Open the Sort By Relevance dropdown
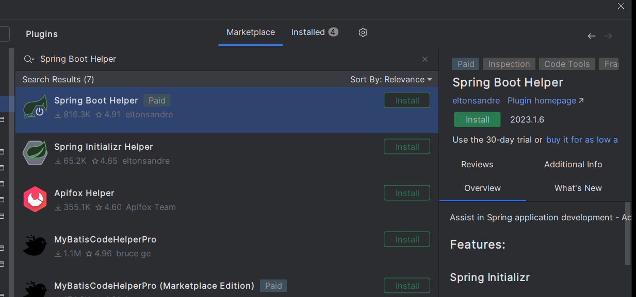Screen dimensions: 636x297 pos(391,80)
